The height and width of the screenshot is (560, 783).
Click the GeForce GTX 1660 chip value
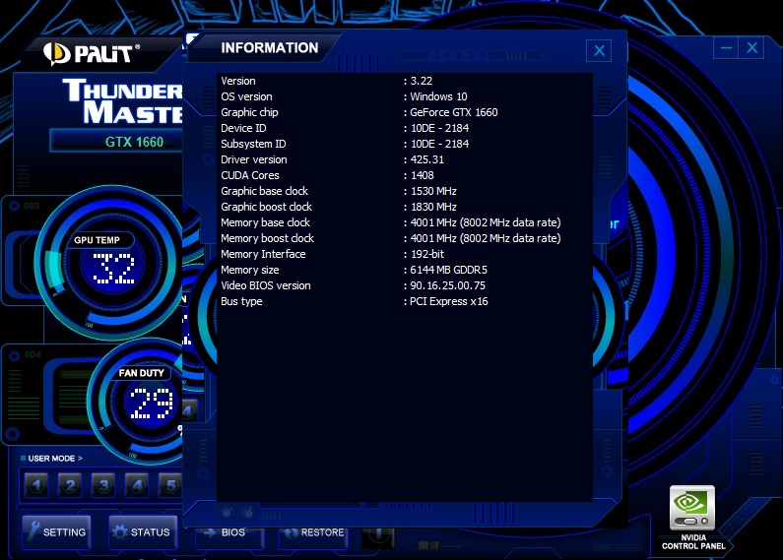coord(453,112)
